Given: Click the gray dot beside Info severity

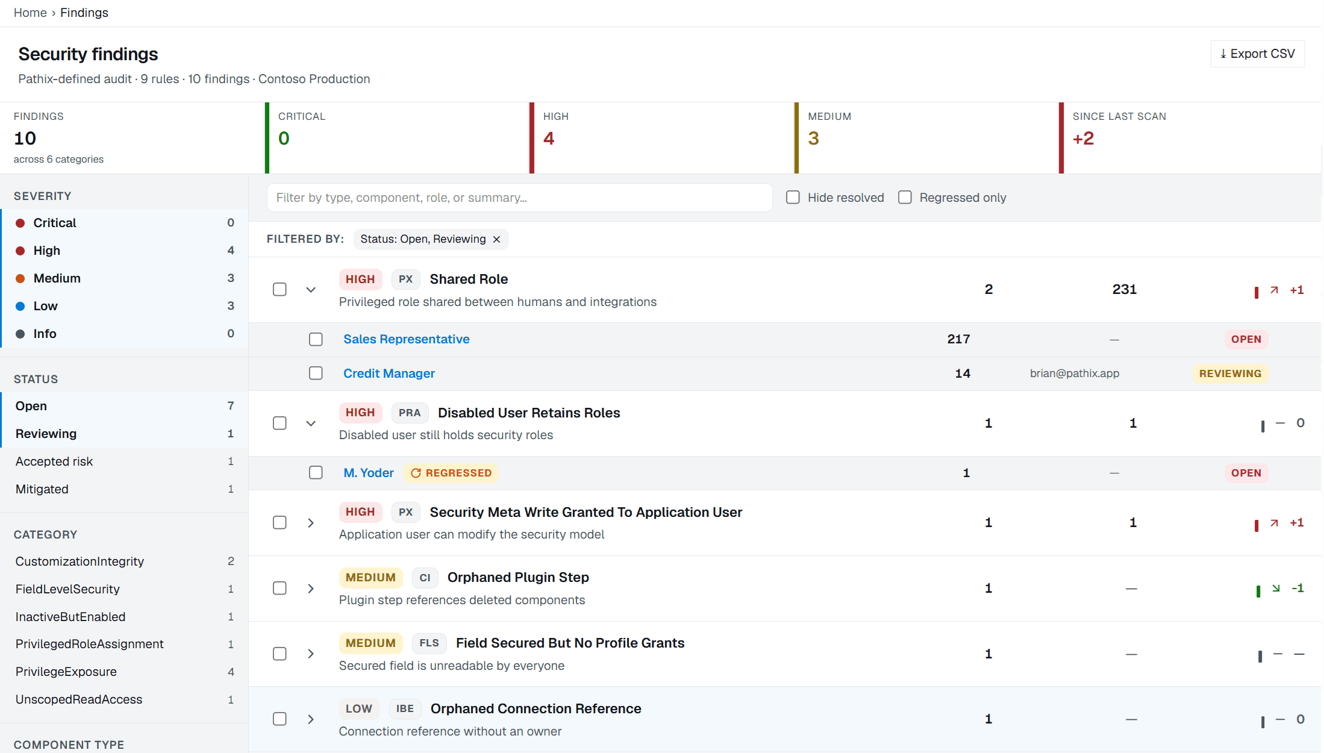Looking at the screenshot, I should 20,334.
